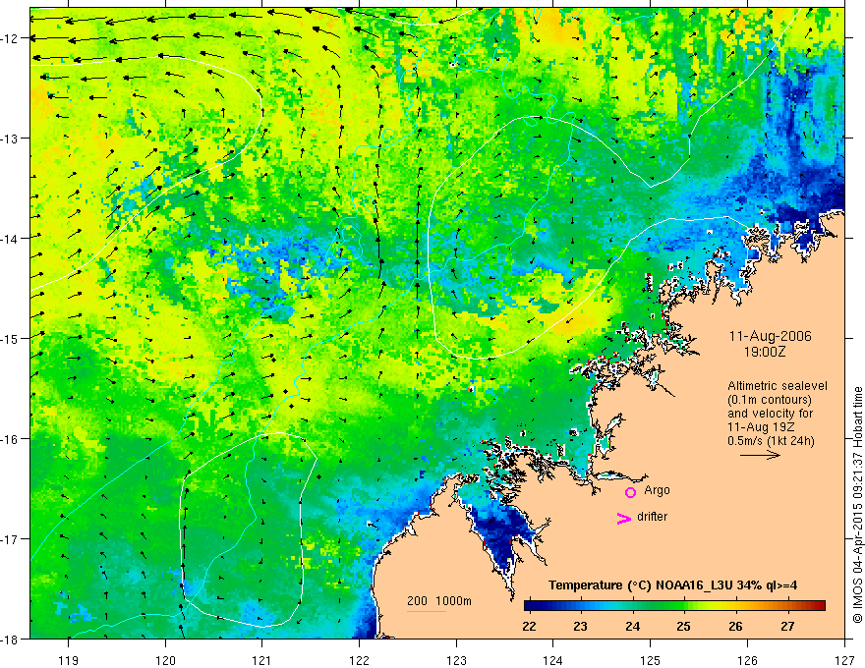Click the '11-Aug 19Z' caption line
Screen dimensions: 865x668
763,427
